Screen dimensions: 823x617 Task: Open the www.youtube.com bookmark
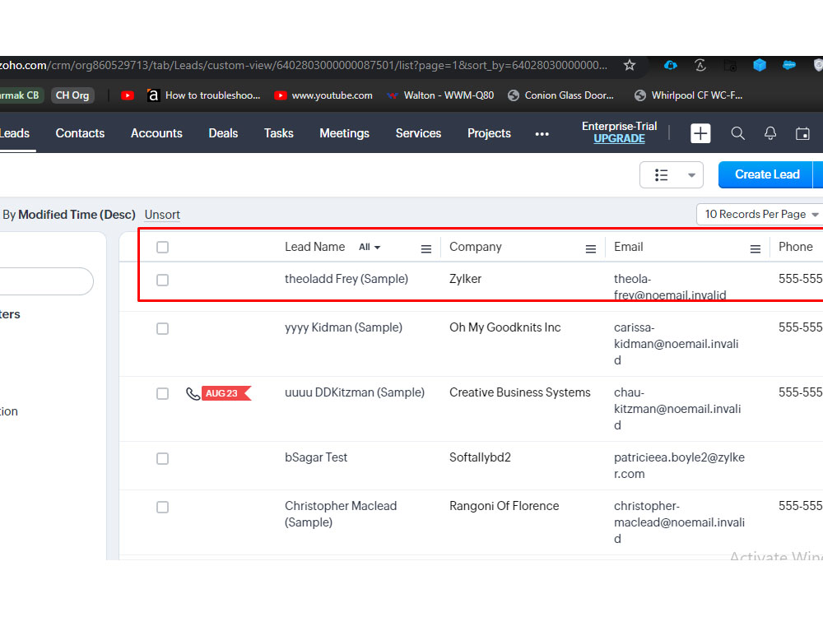pos(323,95)
